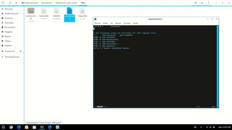Open the software store bag icon in taskbar

click(x=26, y=127)
